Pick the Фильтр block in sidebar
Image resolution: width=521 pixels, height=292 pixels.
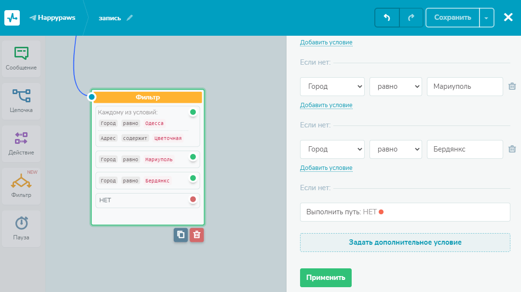21,186
